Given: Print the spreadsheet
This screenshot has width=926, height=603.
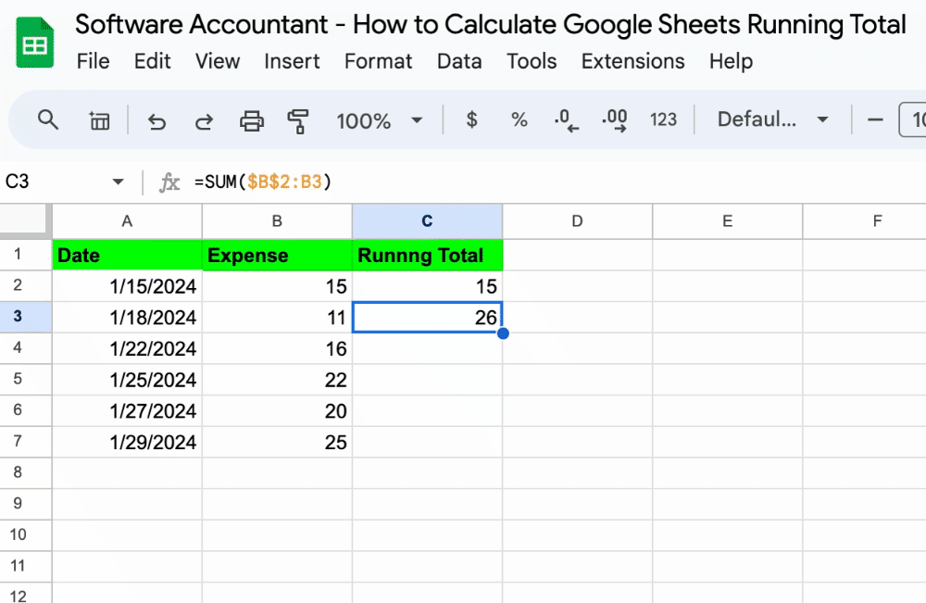Looking at the screenshot, I should [252, 120].
